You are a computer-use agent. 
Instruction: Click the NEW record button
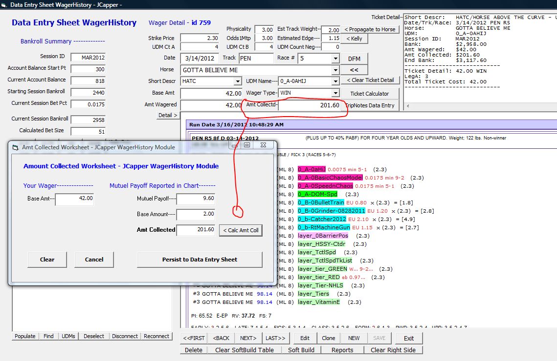pos(354,339)
